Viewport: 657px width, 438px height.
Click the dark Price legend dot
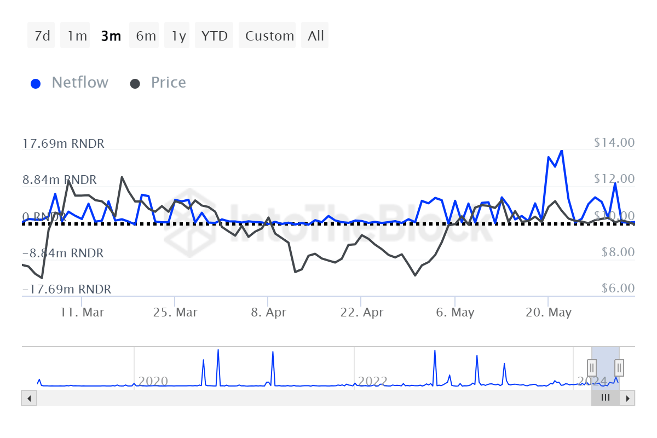(135, 84)
